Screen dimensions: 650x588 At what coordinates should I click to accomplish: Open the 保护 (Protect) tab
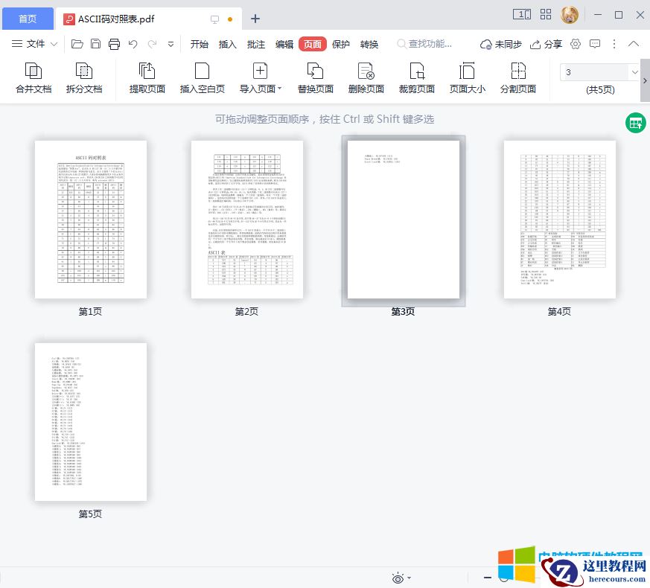(x=341, y=44)
